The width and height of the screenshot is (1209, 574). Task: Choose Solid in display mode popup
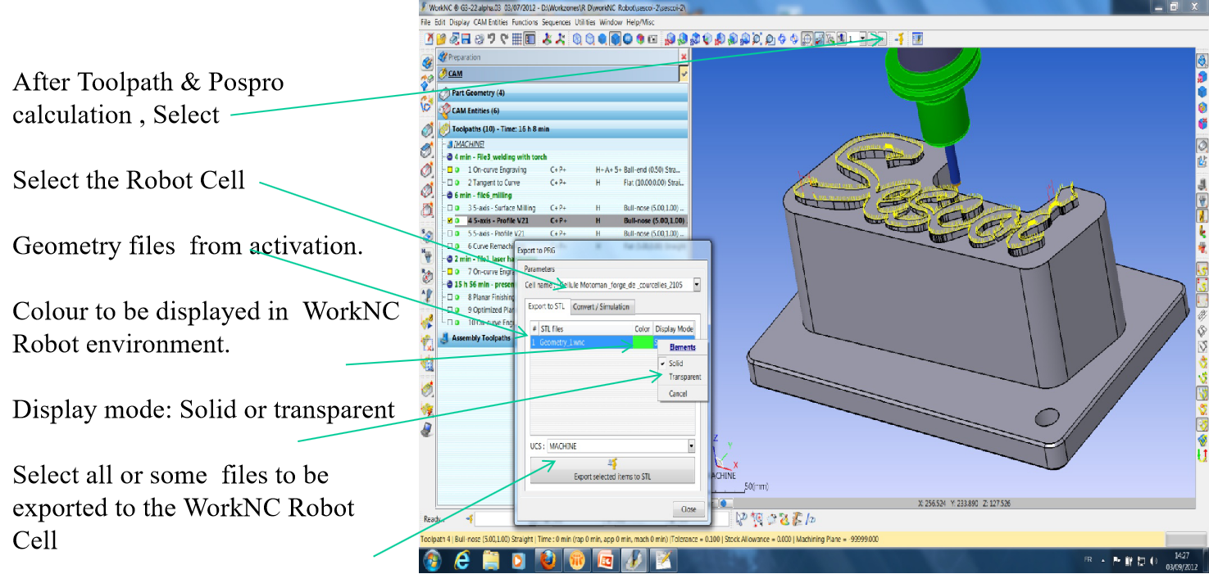tap(676, 363)
